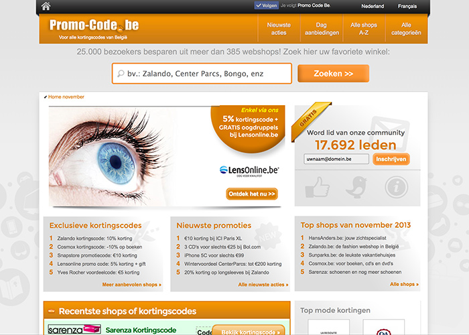The height and width of the screenshot is (335, 469).
Task: Open Alle categorieën menu
Action: (406, 29)
